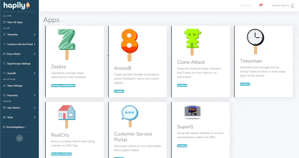299x158 pixels.
Task: Click the Apps page heading
Action: [51, 20]
